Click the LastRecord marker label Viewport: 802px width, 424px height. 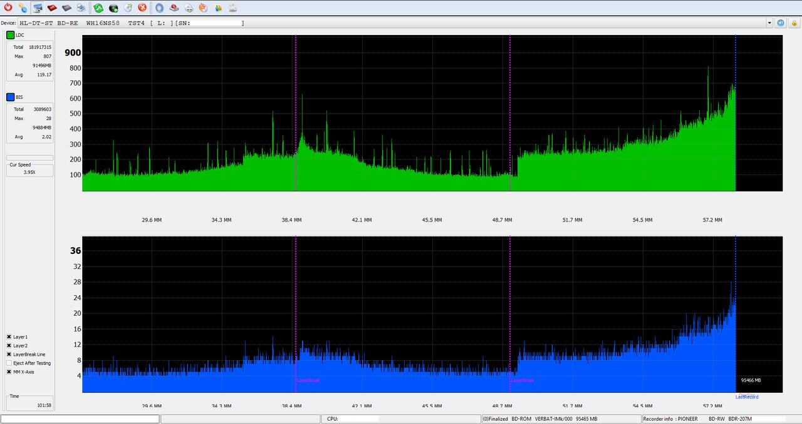pos(747,396)
